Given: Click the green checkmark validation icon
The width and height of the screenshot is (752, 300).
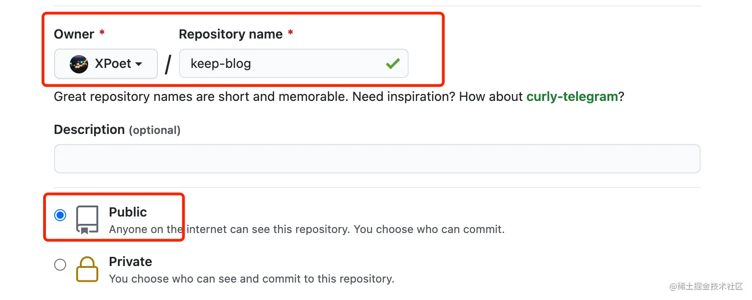Looking at the screenshot, I should (393, 64).
